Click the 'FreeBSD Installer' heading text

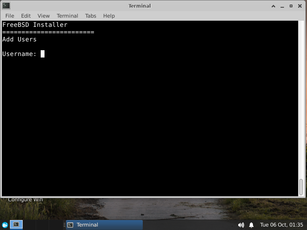tap(35, 25)
